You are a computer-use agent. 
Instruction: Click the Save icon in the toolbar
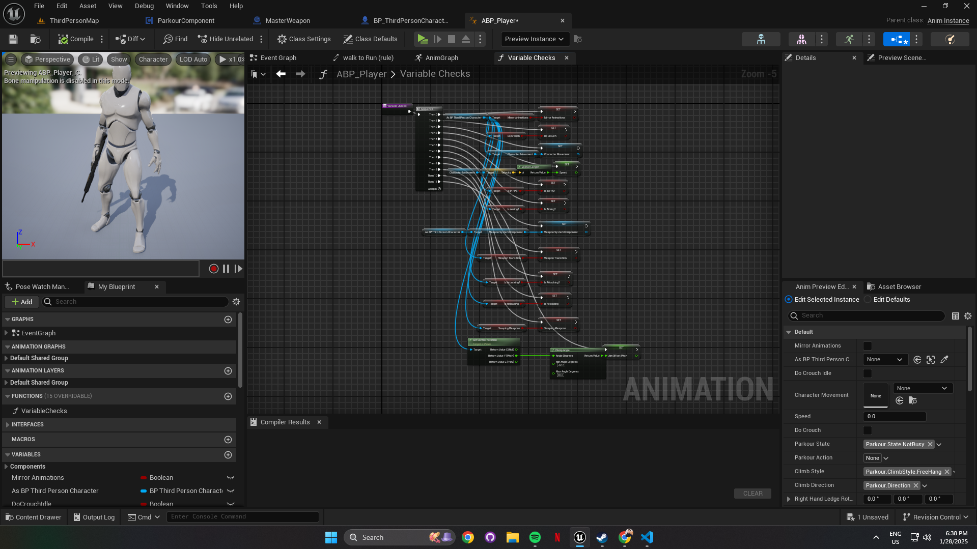coord(13,39)
